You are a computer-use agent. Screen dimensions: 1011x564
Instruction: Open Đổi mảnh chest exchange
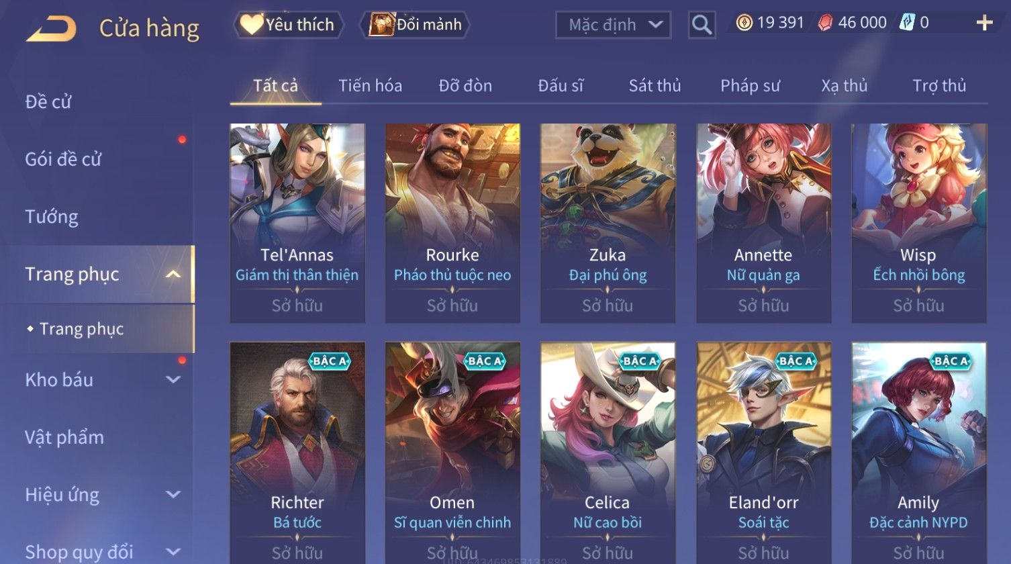click(415, 25)
